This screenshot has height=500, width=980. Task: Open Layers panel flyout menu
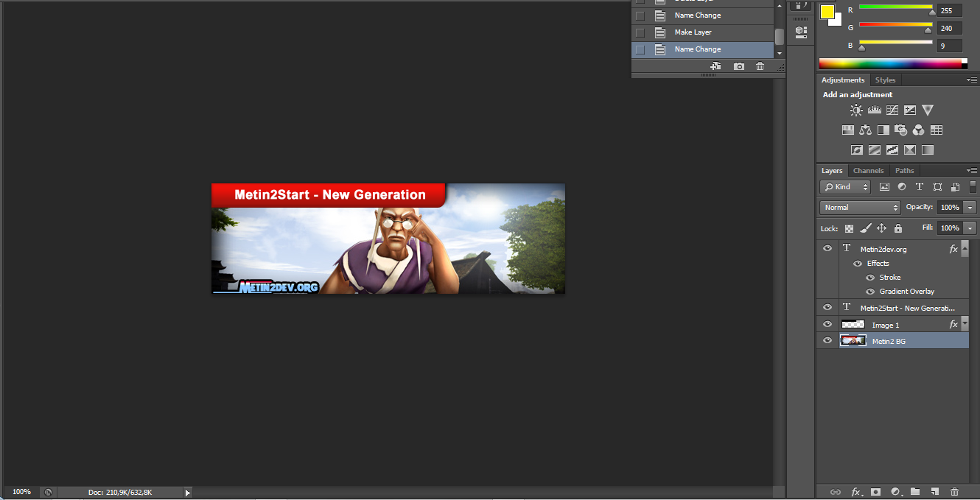pos(972,170)
